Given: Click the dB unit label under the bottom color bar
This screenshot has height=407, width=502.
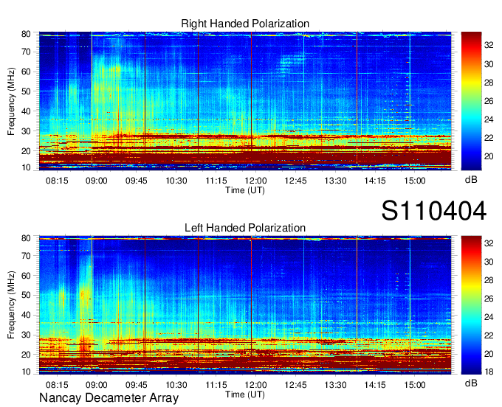Looking at the screenshot, I should click(471, 383).
